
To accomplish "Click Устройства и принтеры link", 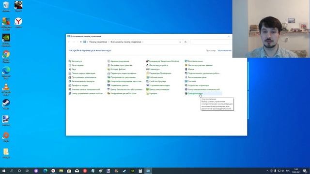I will (x=198, y=86).
